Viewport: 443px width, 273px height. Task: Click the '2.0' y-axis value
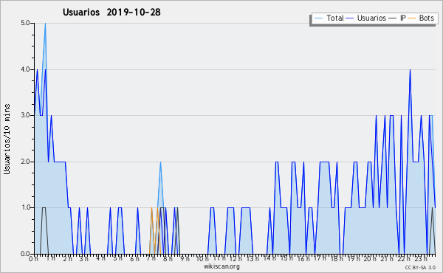25,162
